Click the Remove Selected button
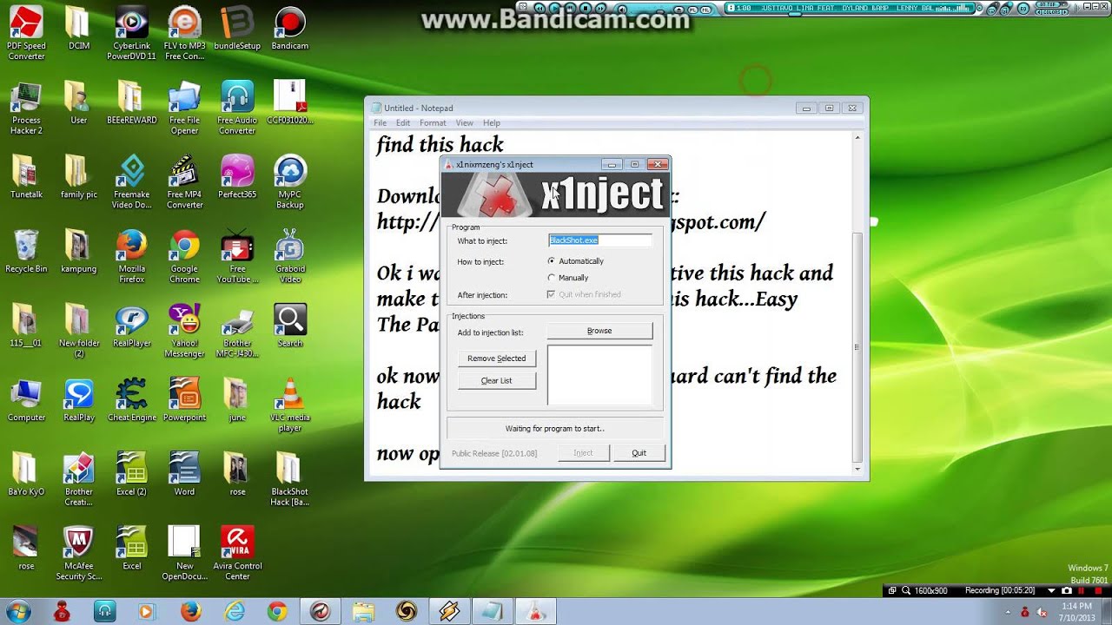The height and width of the screenshot is (625, 1112). (x=496, y=359)
